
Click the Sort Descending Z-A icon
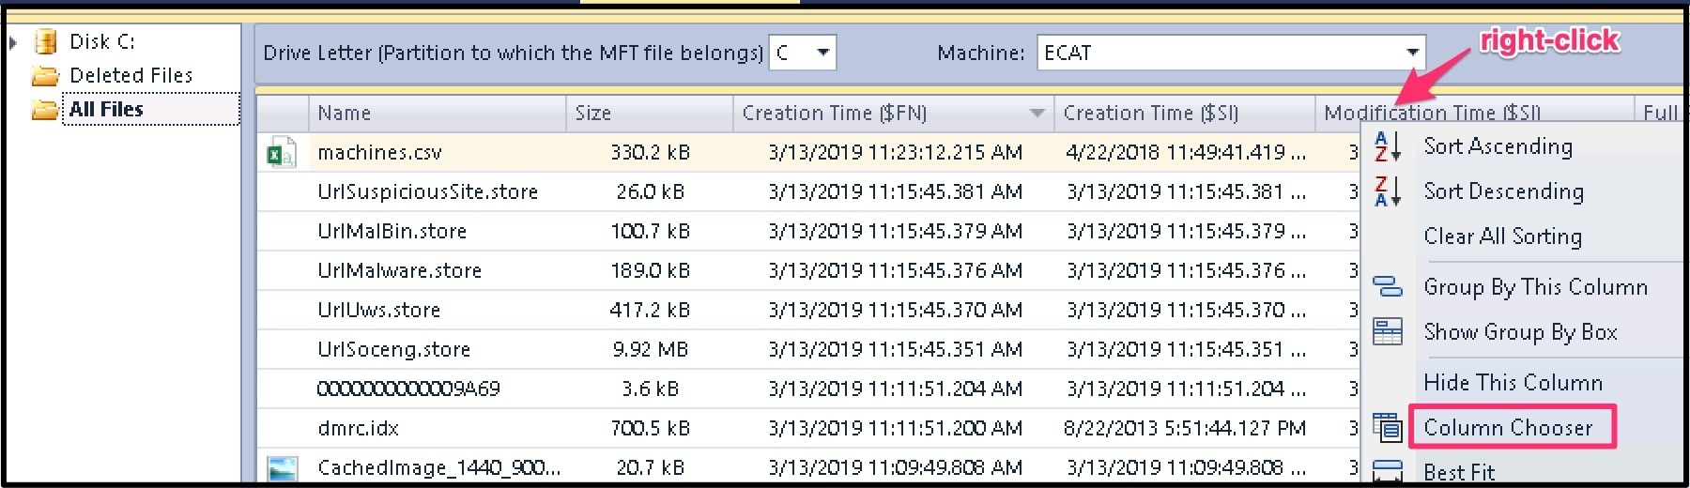[x=1387, y=191]
